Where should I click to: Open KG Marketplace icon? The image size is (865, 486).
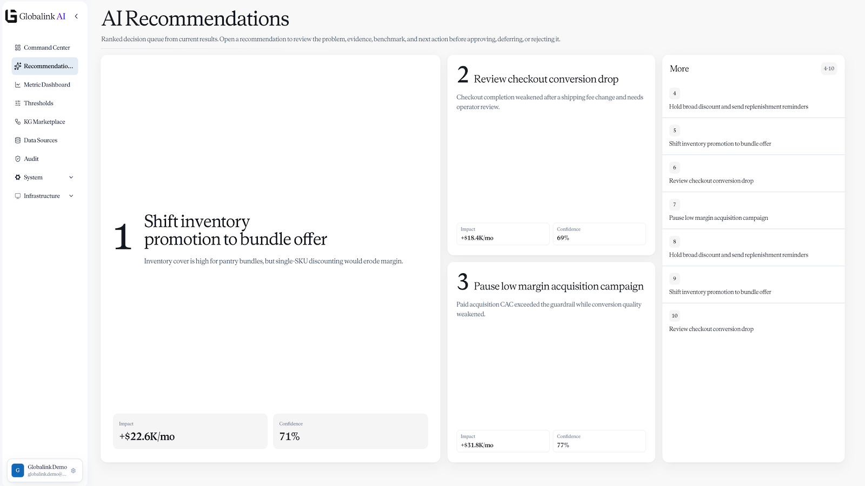click(18, 122)
